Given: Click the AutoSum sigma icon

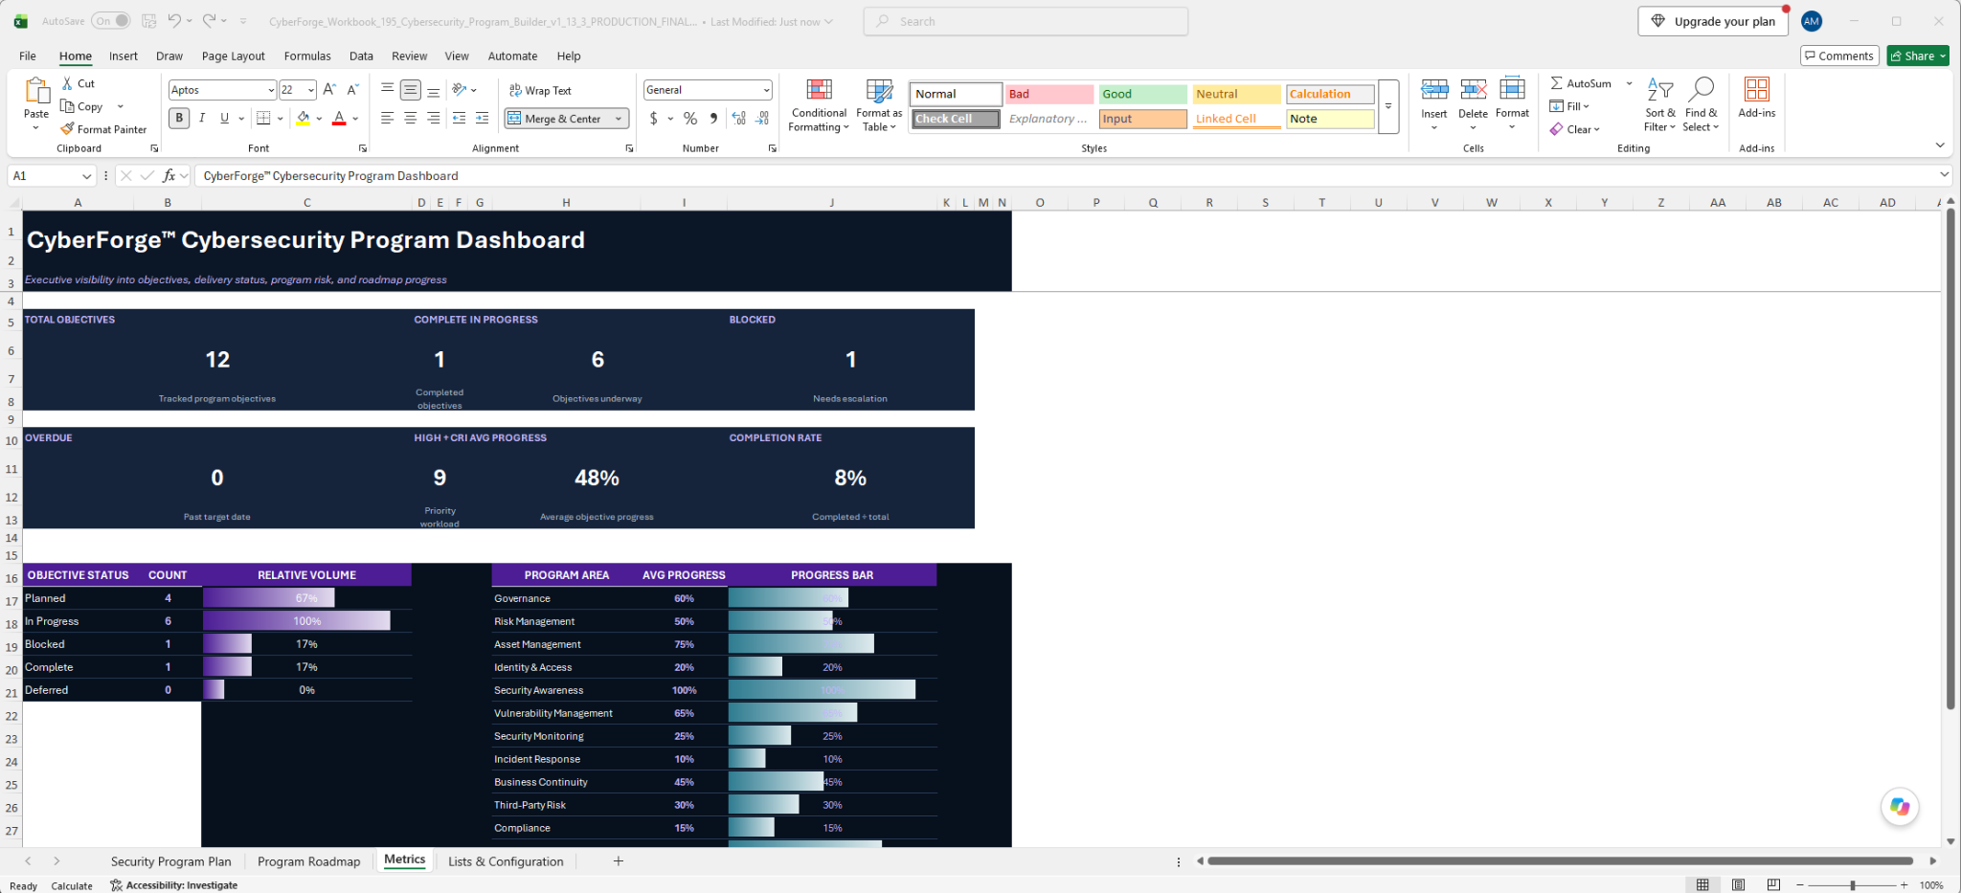Looking at the screenshot, I should [1557, 83].
